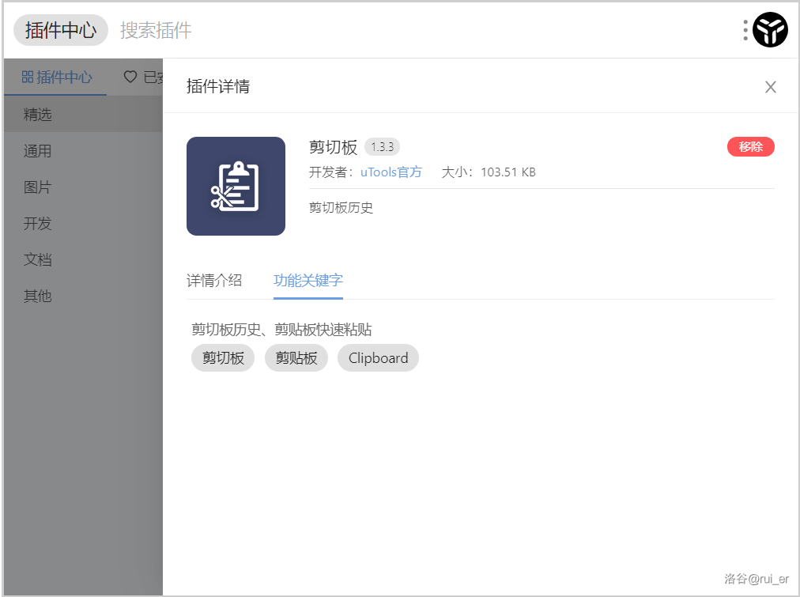
Task: Choose the 图片 category
Action: tap(38, 187)
